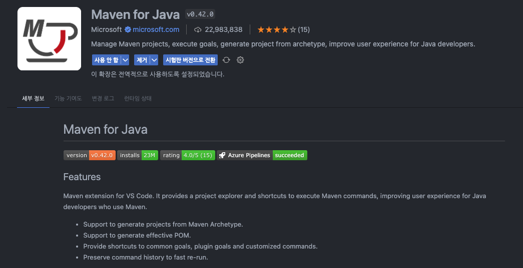Expand the dropdown arrow next to 사용 안 함
Viewport: 523px width, 268px height.
tap(125, 60)
